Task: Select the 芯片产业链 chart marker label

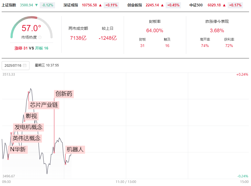Action: click(44, 105)
